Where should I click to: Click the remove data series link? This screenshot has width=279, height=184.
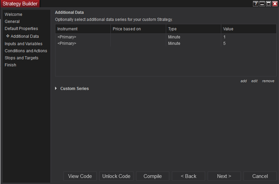pyautogui.click(x=268, y=81)
